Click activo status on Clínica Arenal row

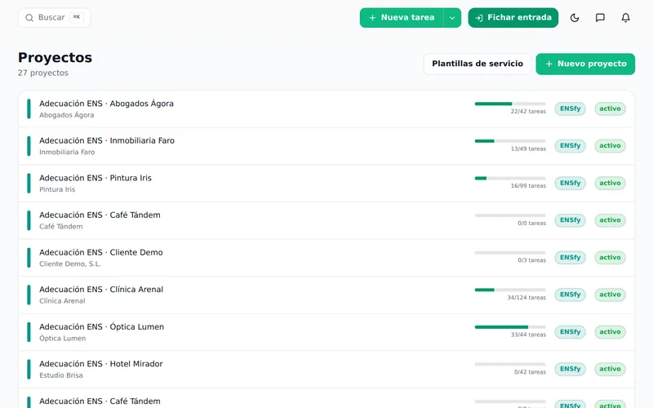[610, 295]
